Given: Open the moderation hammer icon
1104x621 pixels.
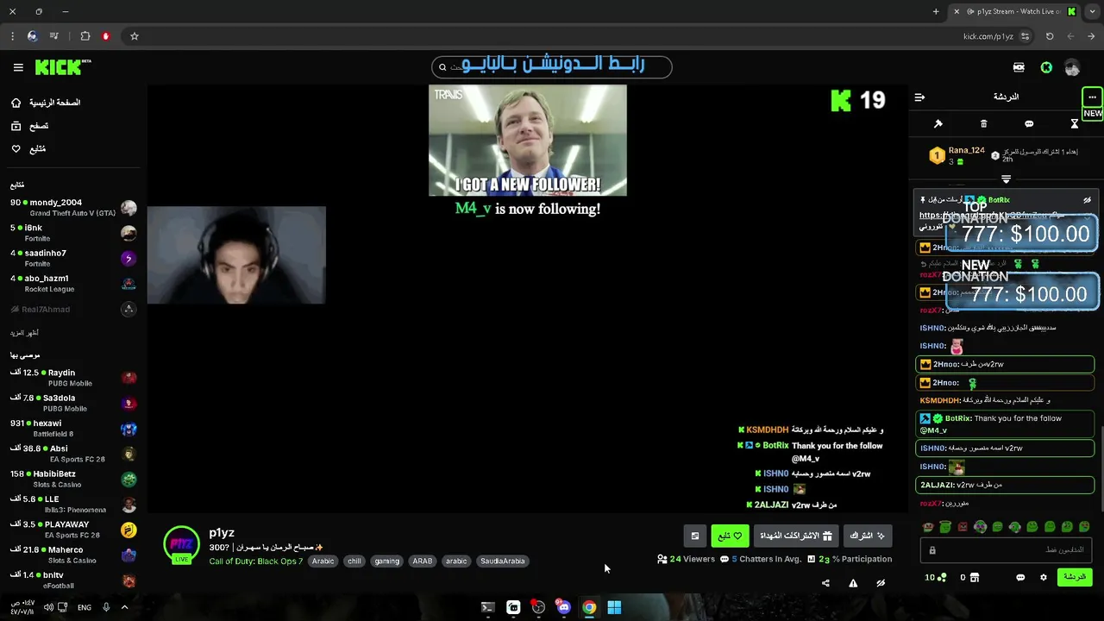Looking at the screenshot, I should click(x=938, y=123).
